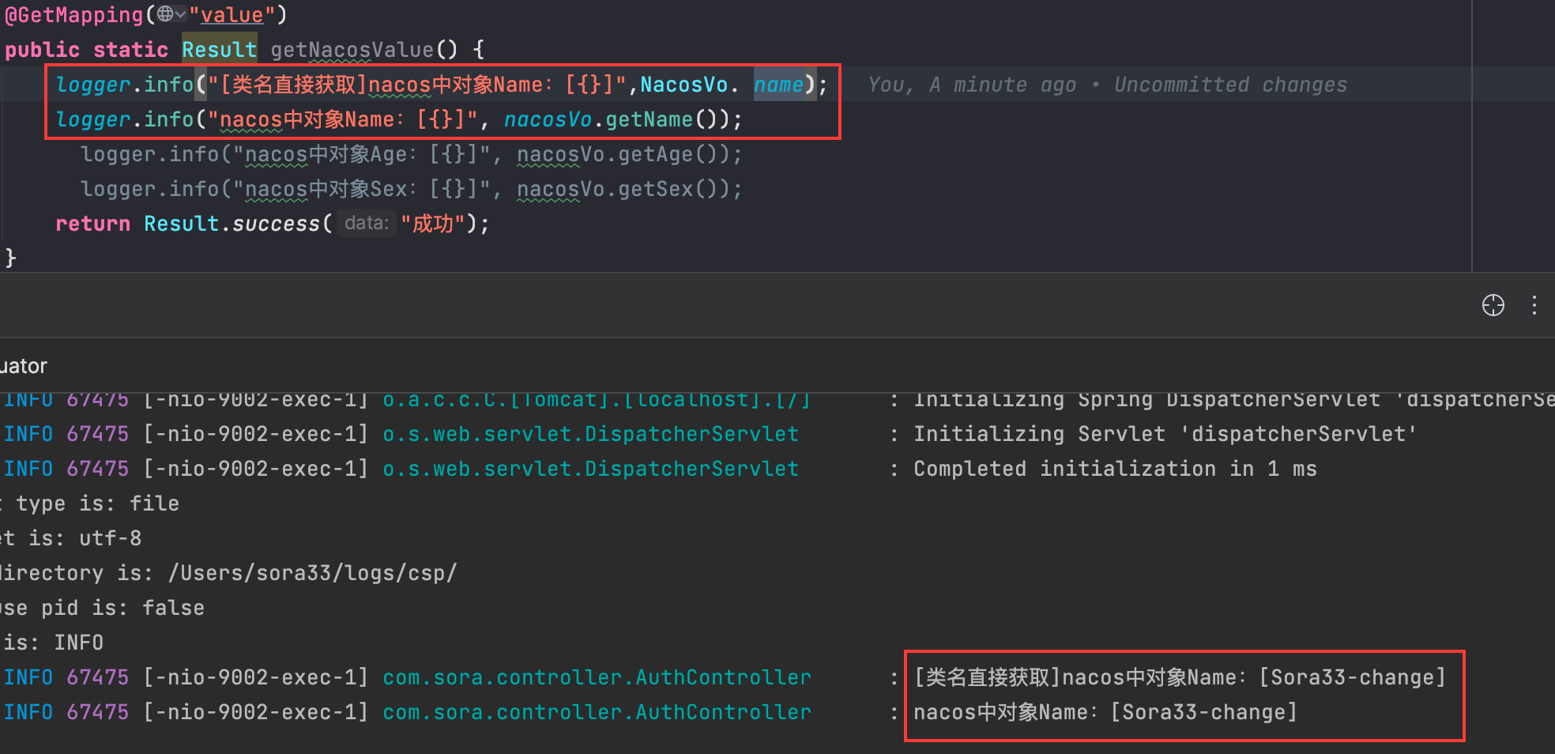Click the "data:" parameter inlay hint

click(x=367, y=224)
